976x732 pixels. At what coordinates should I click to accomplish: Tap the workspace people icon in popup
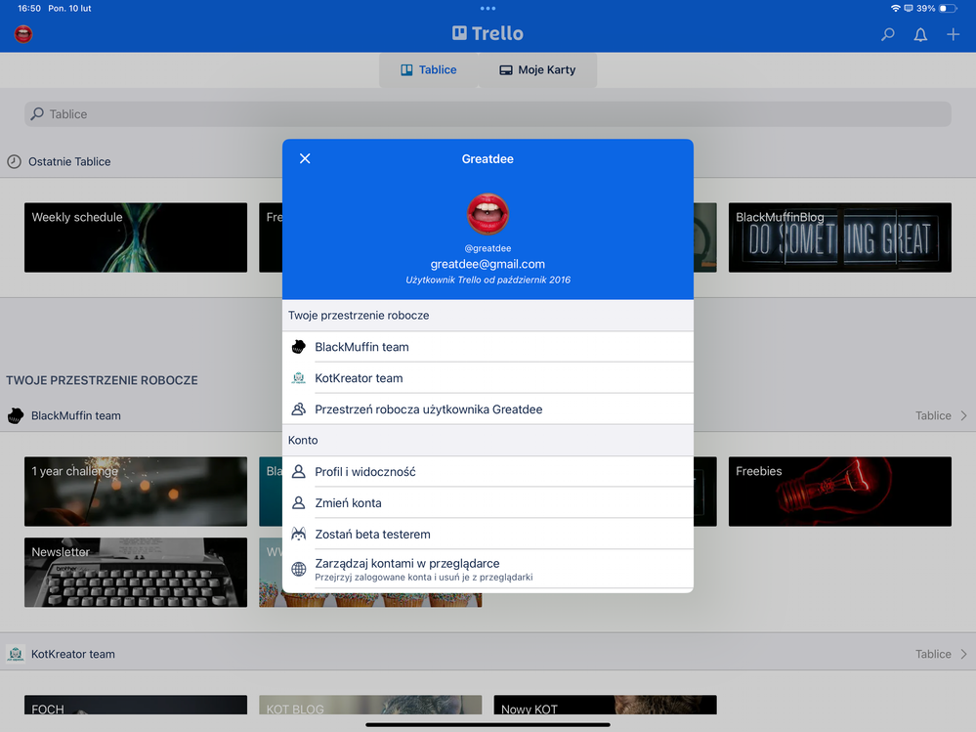pos(299,409)
